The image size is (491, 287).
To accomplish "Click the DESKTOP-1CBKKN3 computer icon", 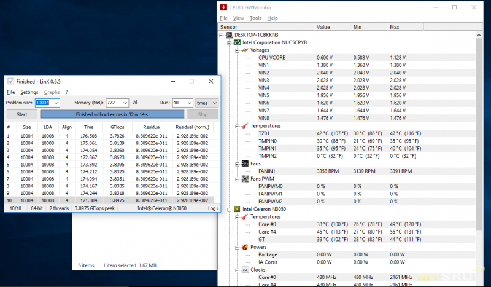I will pos(230,35).
